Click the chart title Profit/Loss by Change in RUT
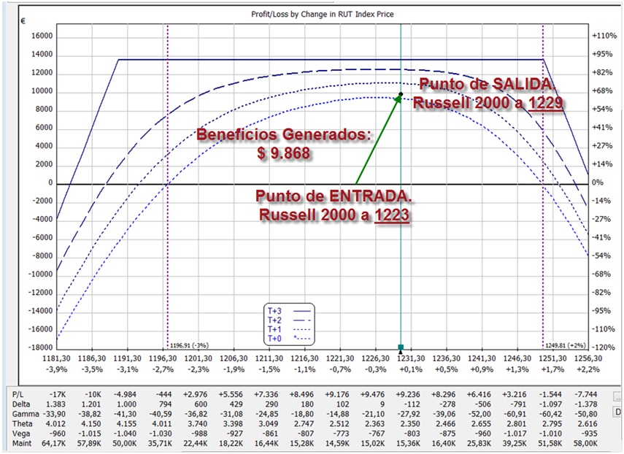This screenshot has width=624, height=454. coord(323,15)
